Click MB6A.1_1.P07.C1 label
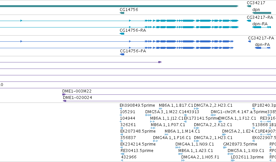Screen dimensions: 276x162 click(168, 125)
